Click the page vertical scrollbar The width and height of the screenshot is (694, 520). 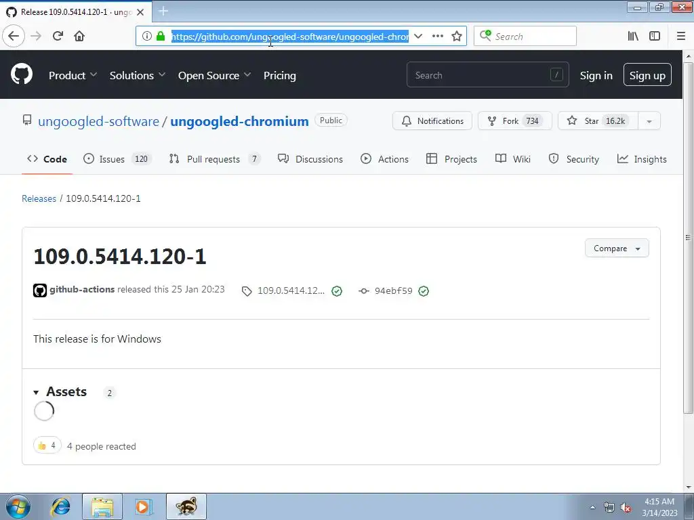689,239
